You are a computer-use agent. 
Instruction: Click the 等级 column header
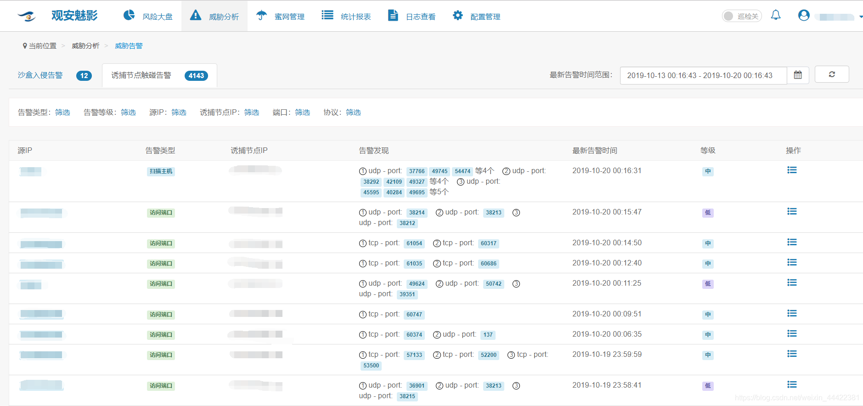coord(708,151)
